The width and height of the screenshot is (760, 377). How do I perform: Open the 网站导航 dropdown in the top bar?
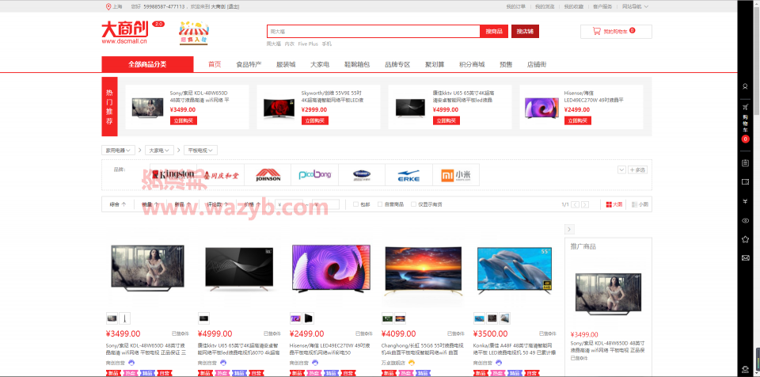pos(634,6)
